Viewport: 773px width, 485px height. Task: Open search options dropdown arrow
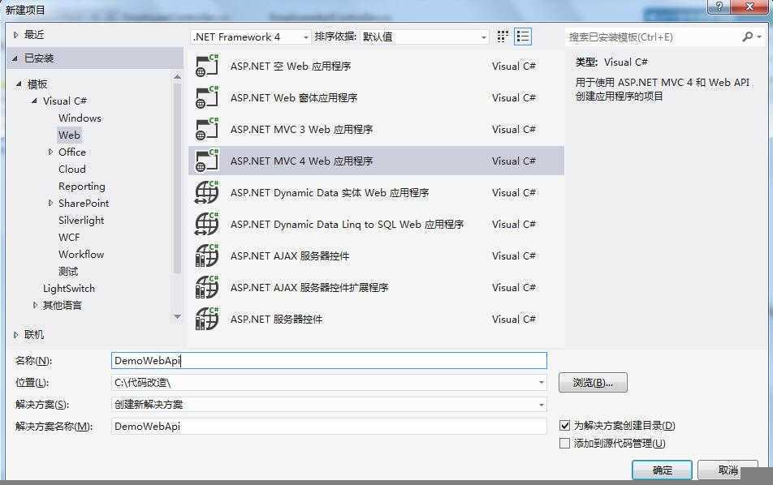[x=759, y=37]
